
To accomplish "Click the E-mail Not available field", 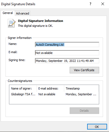I will tap(67, 53).
